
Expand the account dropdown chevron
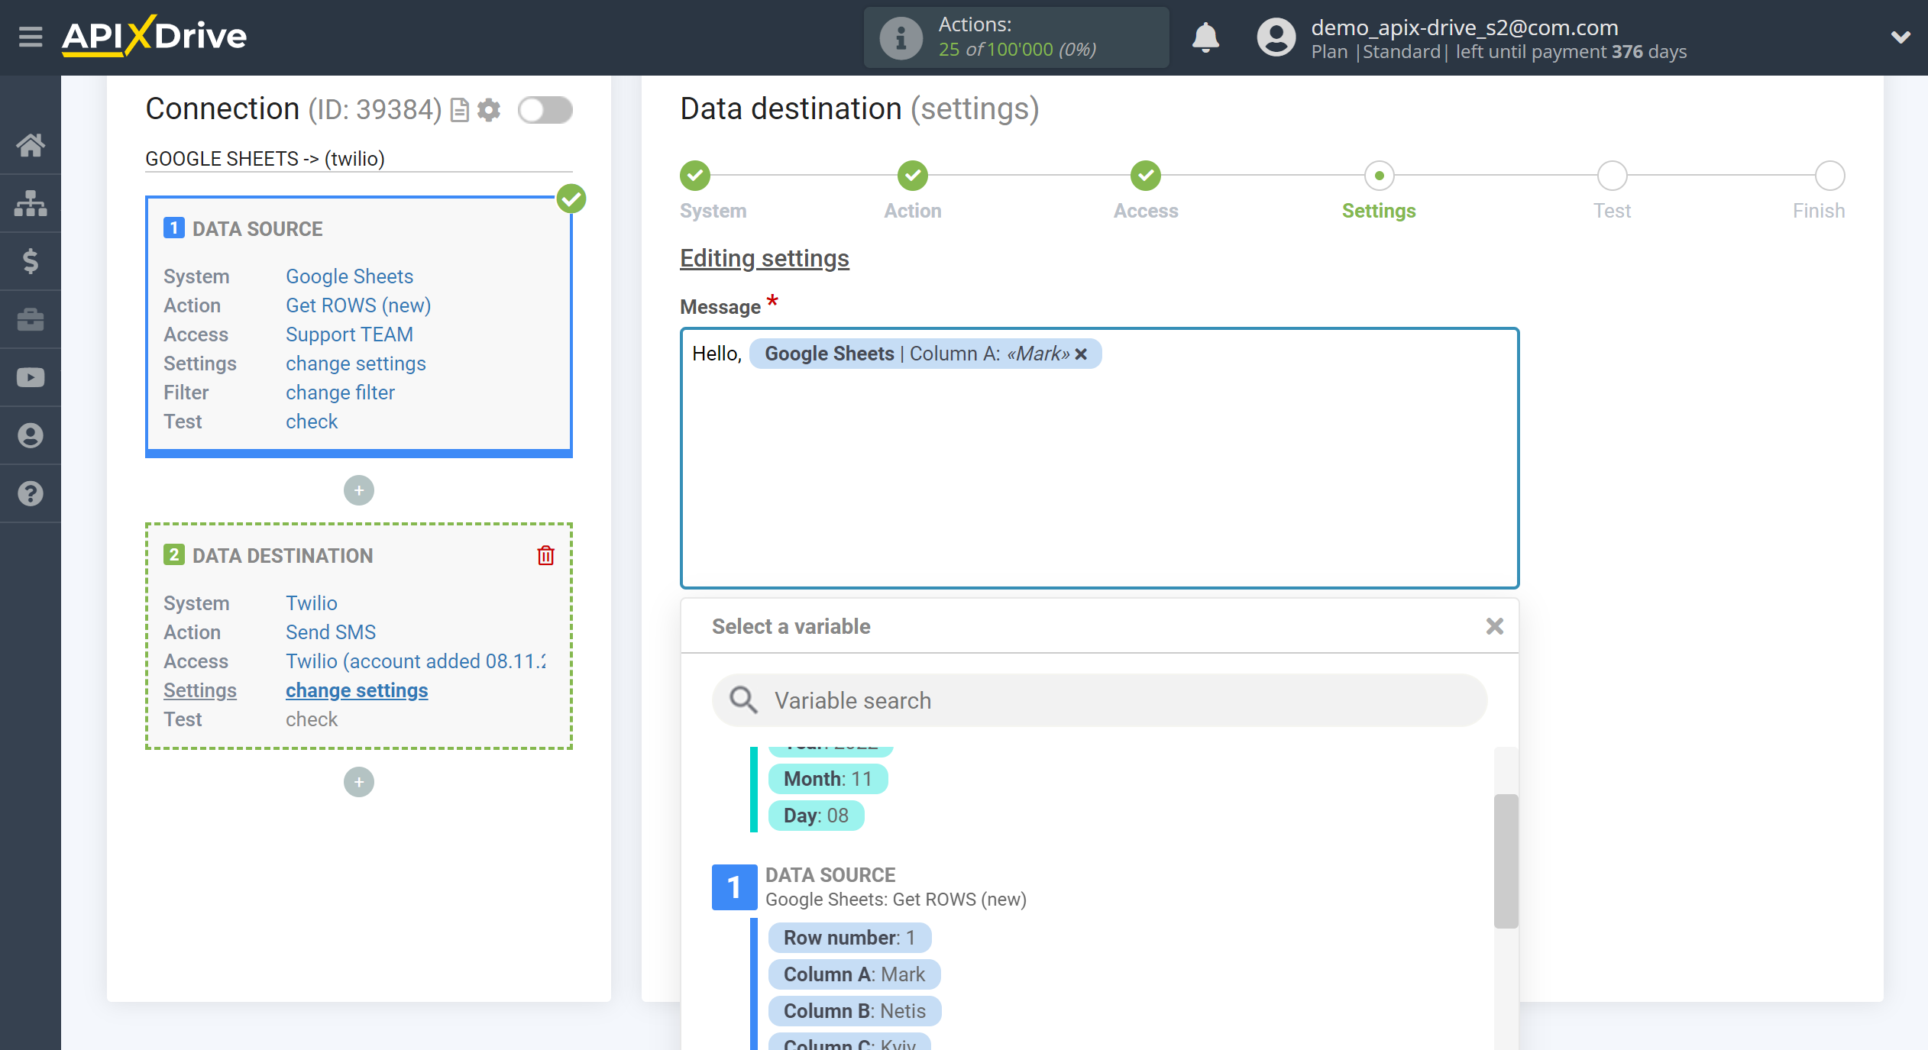tap(1901, 37)
